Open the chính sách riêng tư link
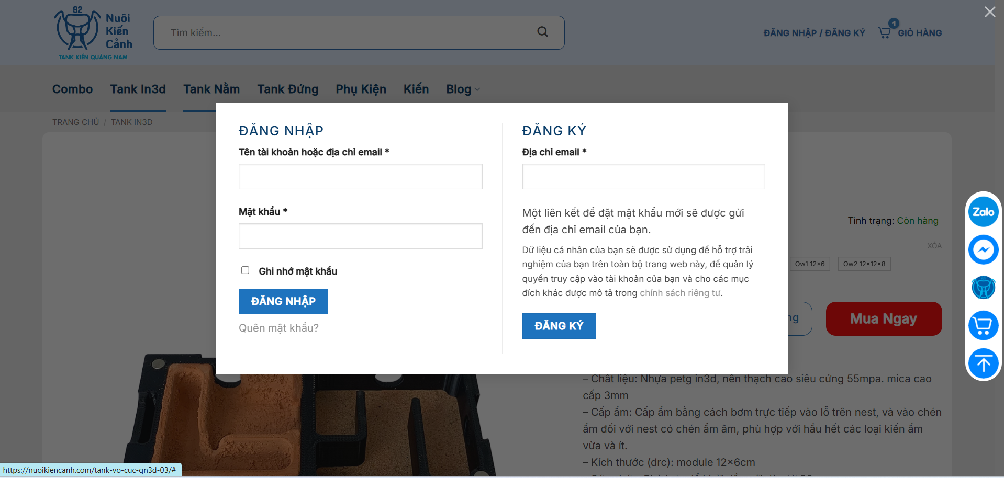Image resolution: width=1004 pixels, height=478 pixels. pyautogui.click(x=680, y=293)
